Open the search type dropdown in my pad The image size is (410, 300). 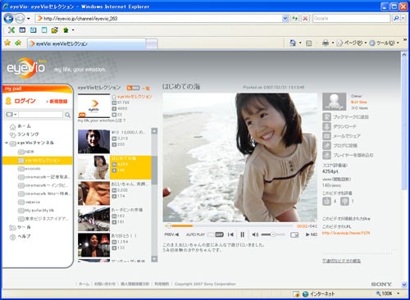(x=11, y=115)
